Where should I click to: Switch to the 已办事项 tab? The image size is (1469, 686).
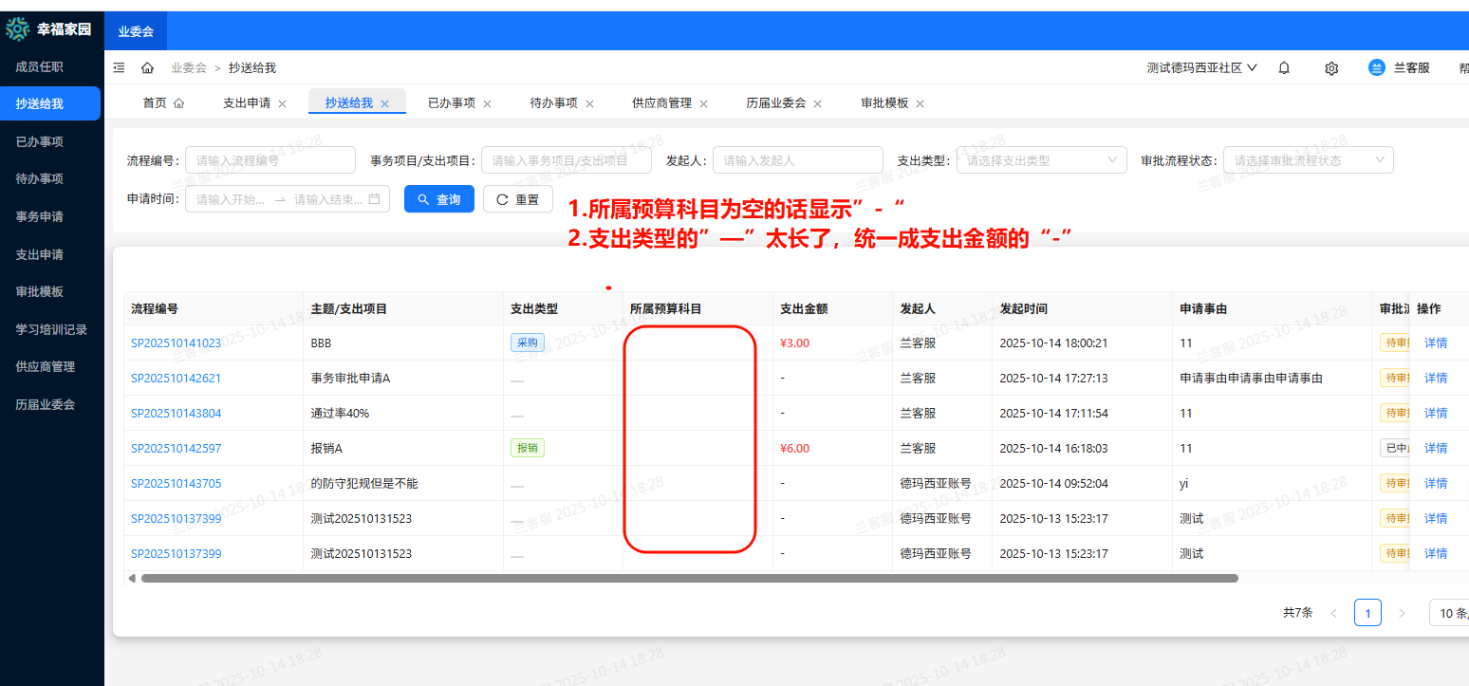point(451,102)
